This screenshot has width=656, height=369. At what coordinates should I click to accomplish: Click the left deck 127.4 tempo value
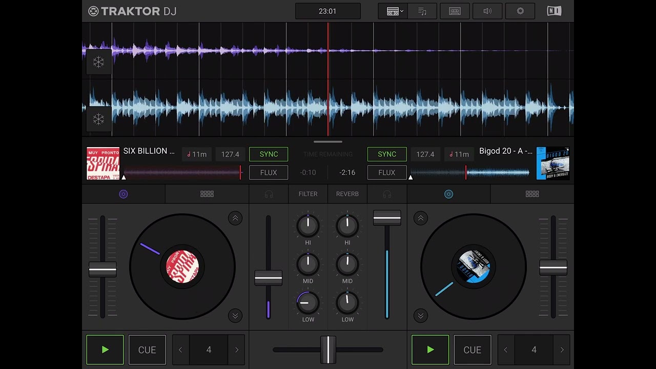pyautogui.click(x=230, y=154)
